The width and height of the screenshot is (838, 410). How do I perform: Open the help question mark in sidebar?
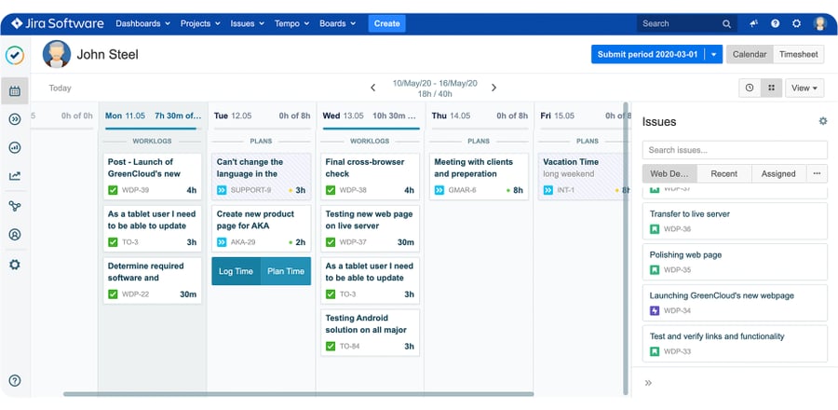tap(15, 380)
